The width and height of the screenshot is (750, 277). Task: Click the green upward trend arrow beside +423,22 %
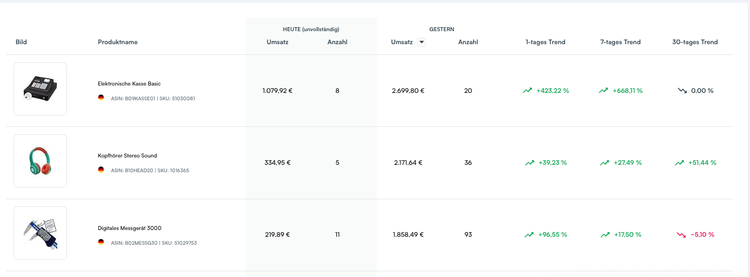tap(528, 91)
